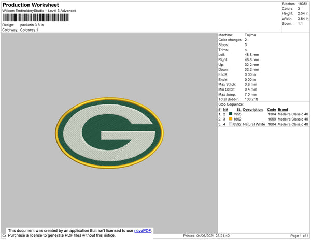Select the white 8592 thread swatch
311x240 pixels.
click(231, 124)
